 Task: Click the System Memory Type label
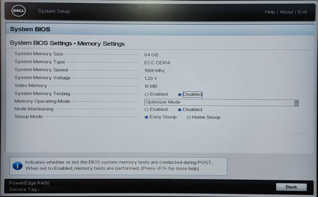(x=40, y=62)
